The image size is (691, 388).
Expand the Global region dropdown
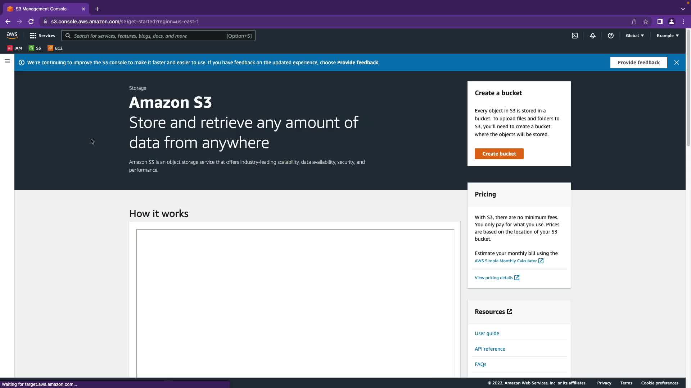635,36
